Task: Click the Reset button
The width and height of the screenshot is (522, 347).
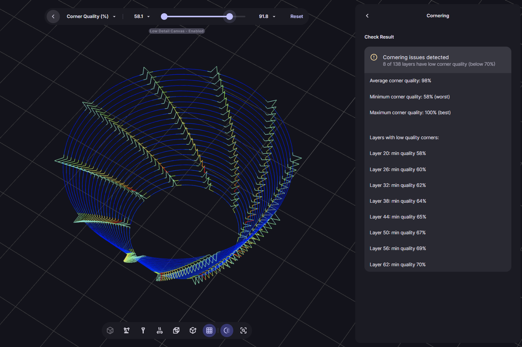Action: [296, 17]
